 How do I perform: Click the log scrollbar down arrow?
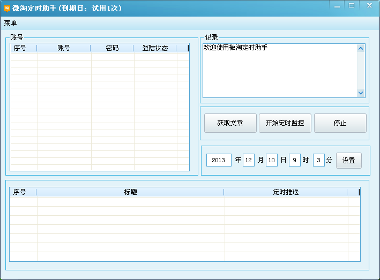[x=361, y=93]
